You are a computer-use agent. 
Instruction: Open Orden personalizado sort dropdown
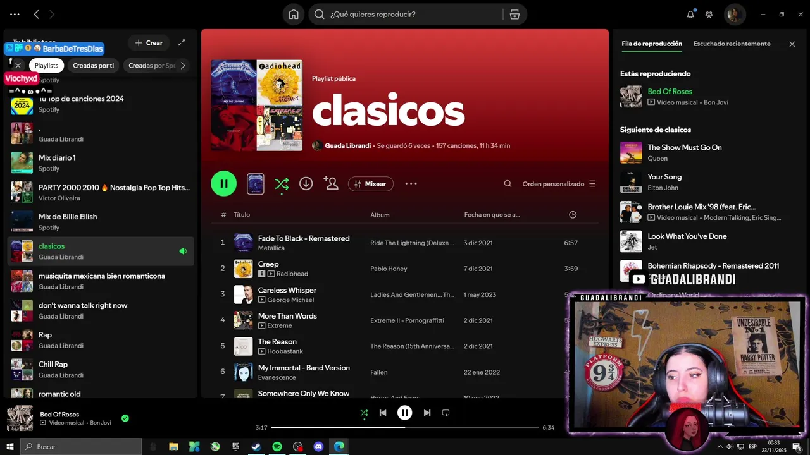click(x=559, y=184)
